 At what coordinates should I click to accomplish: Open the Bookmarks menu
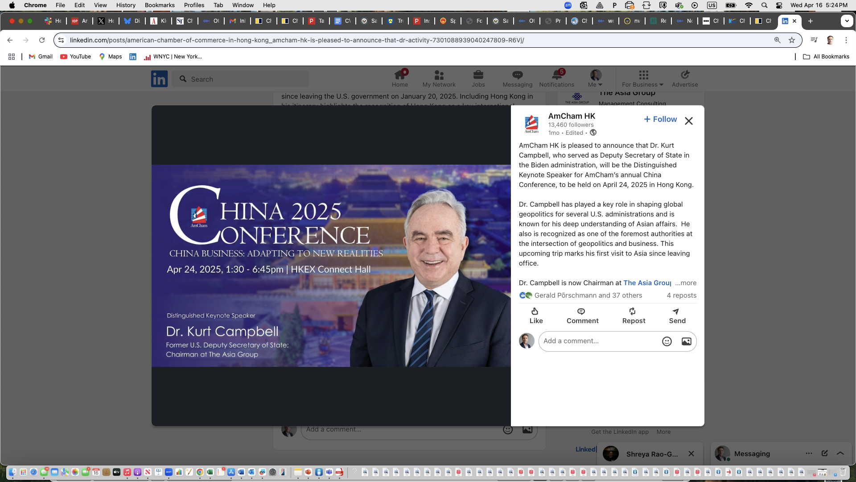[160, 5]
